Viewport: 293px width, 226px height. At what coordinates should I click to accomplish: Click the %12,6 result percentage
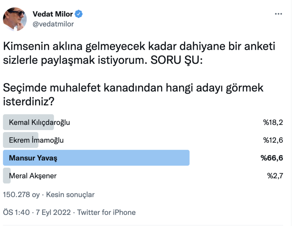tap(273, 140)
